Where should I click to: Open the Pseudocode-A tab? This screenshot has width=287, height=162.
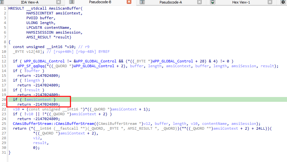point(171,2)
